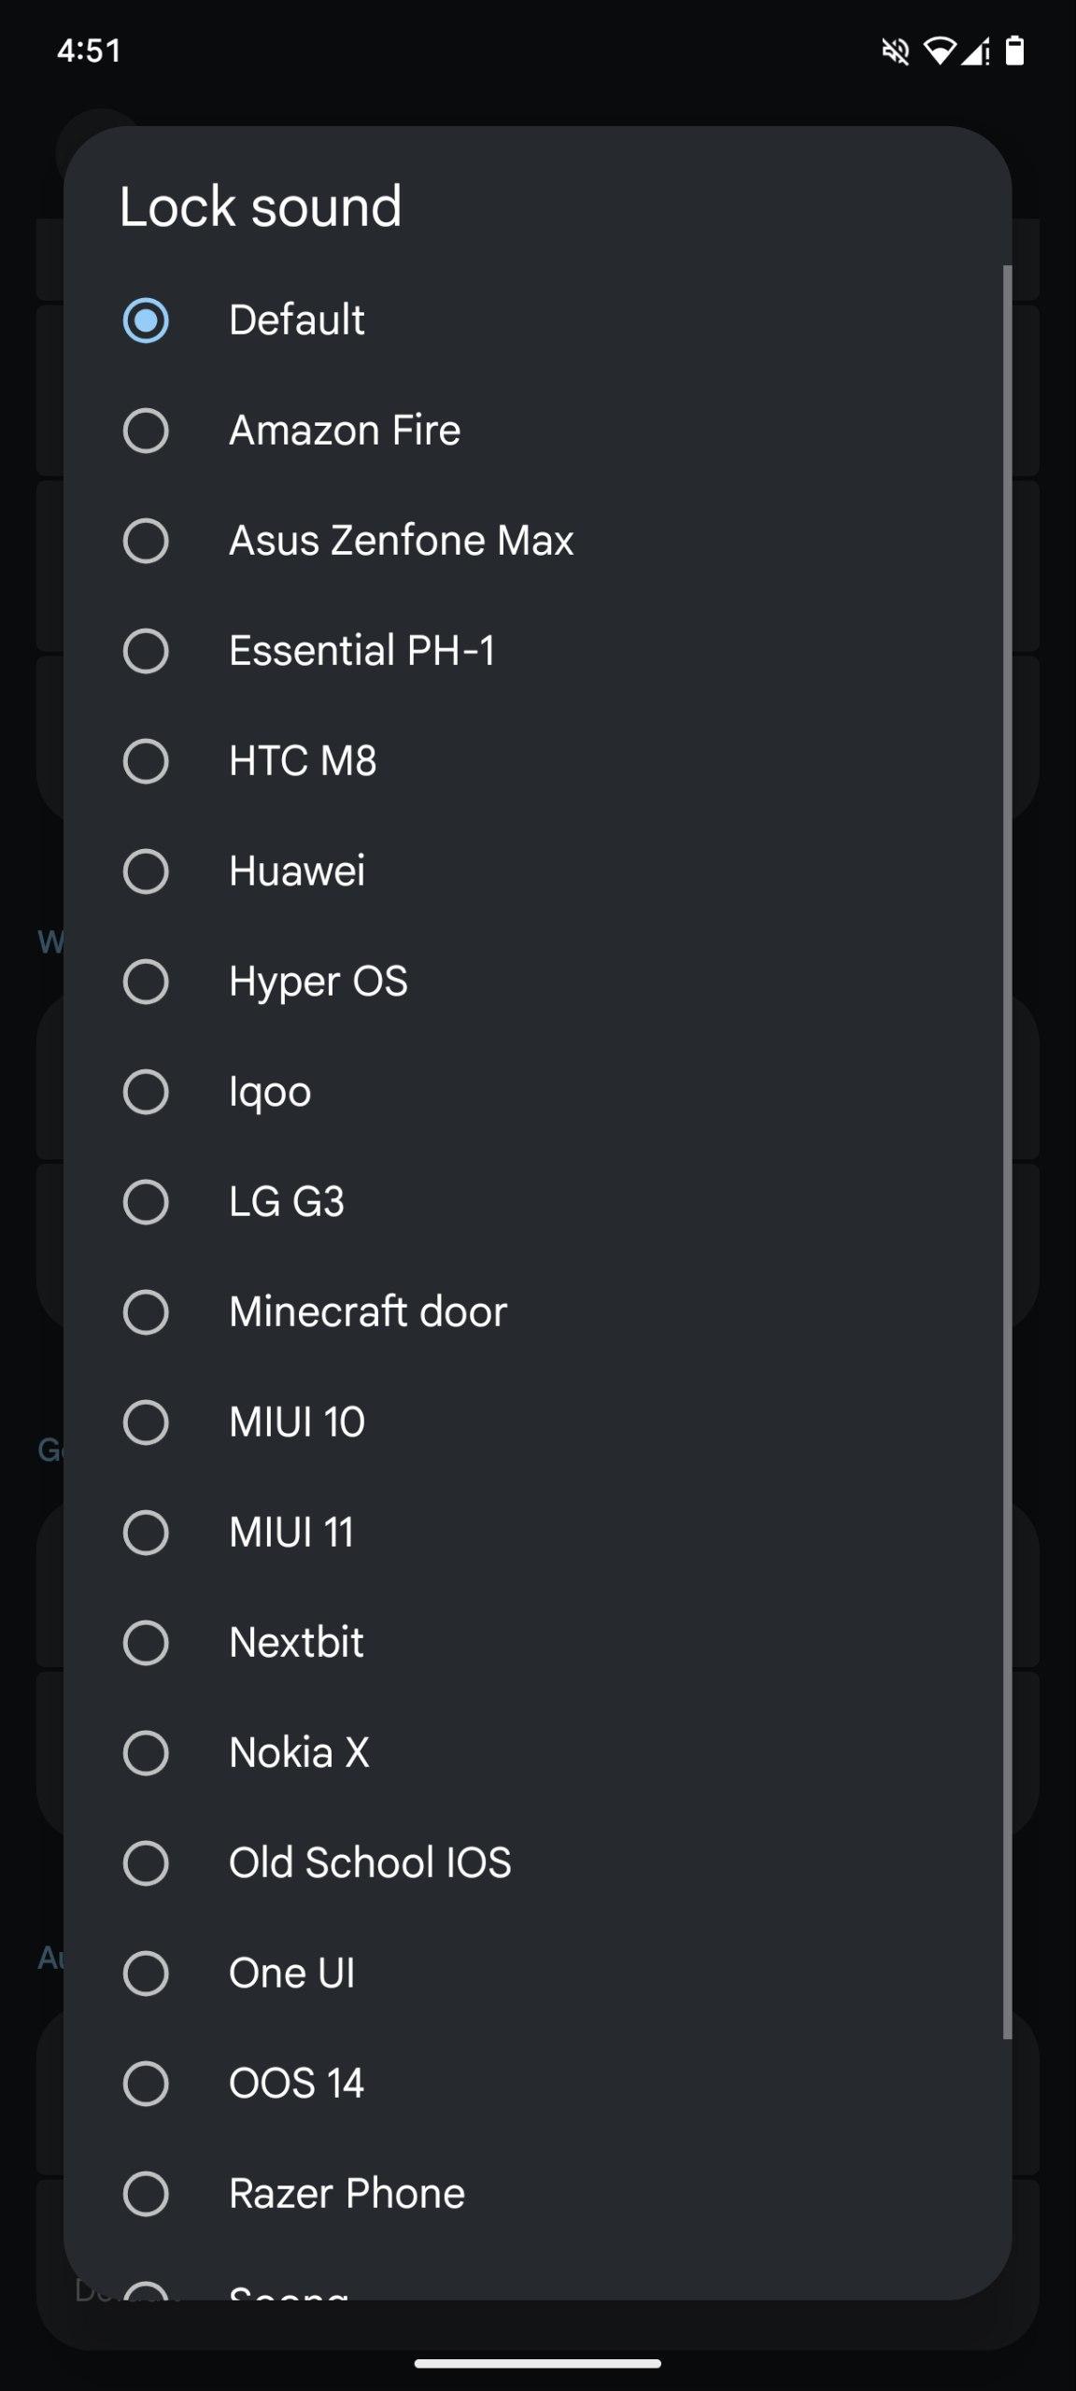Click the dialog's vertical scrollbar

coord(1007,1151)
